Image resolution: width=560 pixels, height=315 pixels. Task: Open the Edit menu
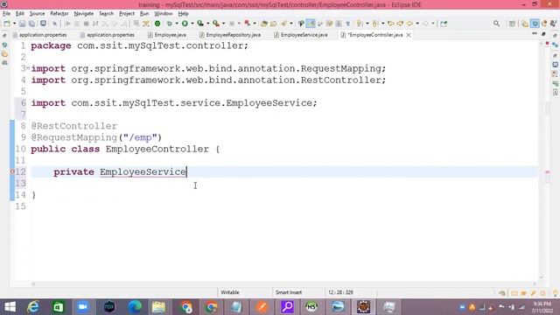pos(19,14)
